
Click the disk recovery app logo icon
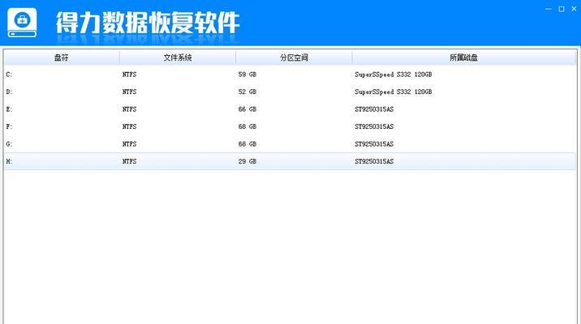tap(22, 23)
